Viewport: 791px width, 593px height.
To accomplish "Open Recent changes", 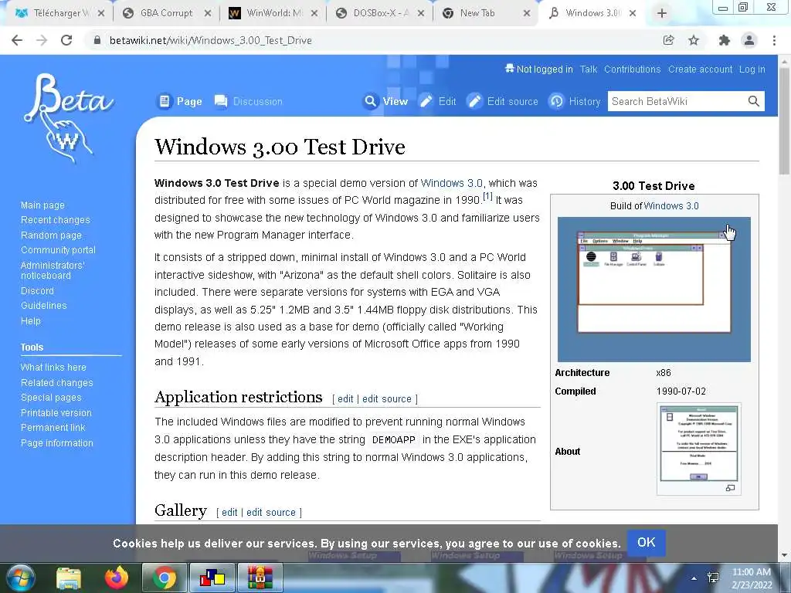I will (56, 220).
